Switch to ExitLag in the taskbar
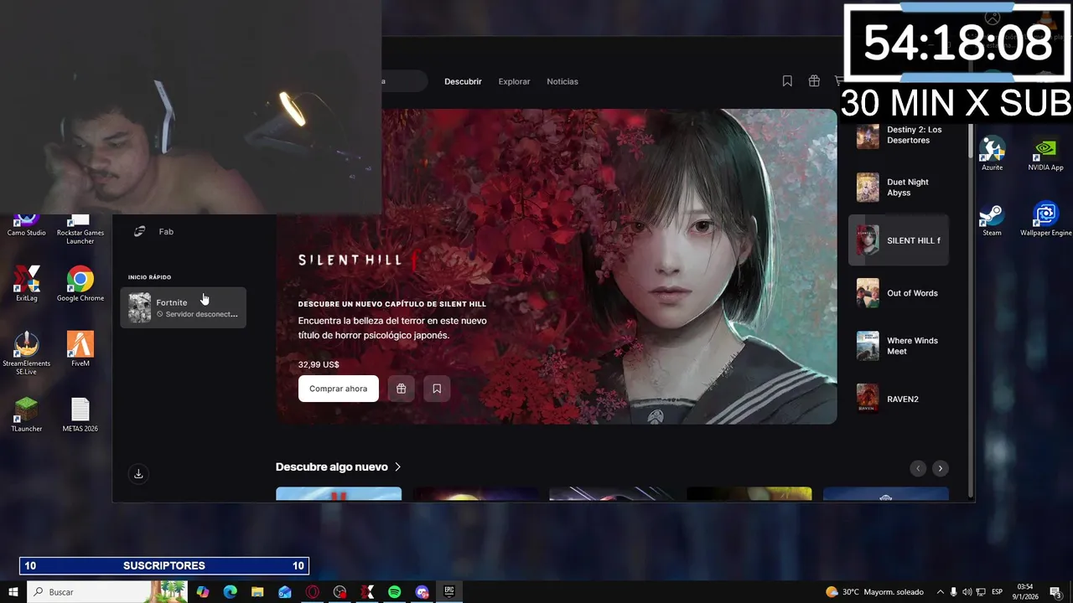 point(367,592)
